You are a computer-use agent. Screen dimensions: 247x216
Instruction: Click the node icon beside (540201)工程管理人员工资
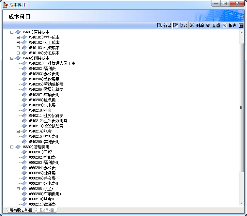click(24, 63)
